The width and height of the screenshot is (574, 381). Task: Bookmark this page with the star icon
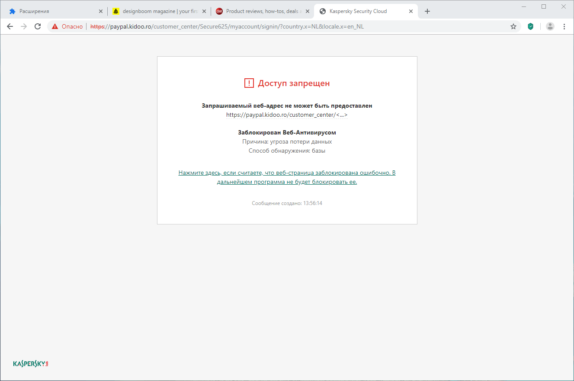tap(513, 26)
